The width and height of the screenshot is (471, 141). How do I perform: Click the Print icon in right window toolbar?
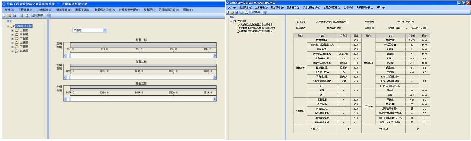(242, 12)
